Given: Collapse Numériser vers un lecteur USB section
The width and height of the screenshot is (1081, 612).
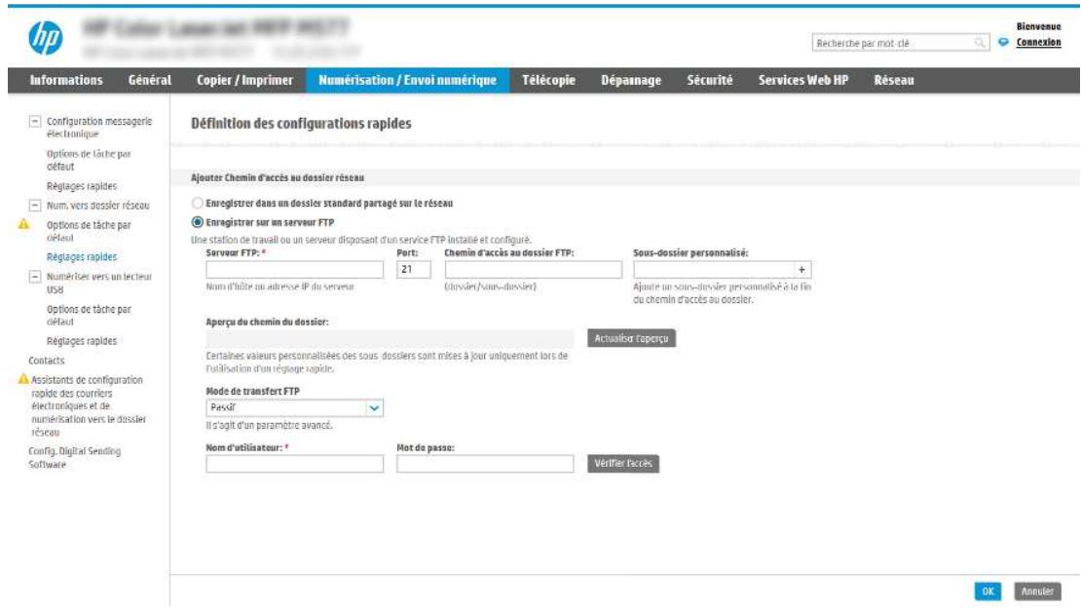Looking at the screenshot, I should pyautogui.click(x=34, y=277).
